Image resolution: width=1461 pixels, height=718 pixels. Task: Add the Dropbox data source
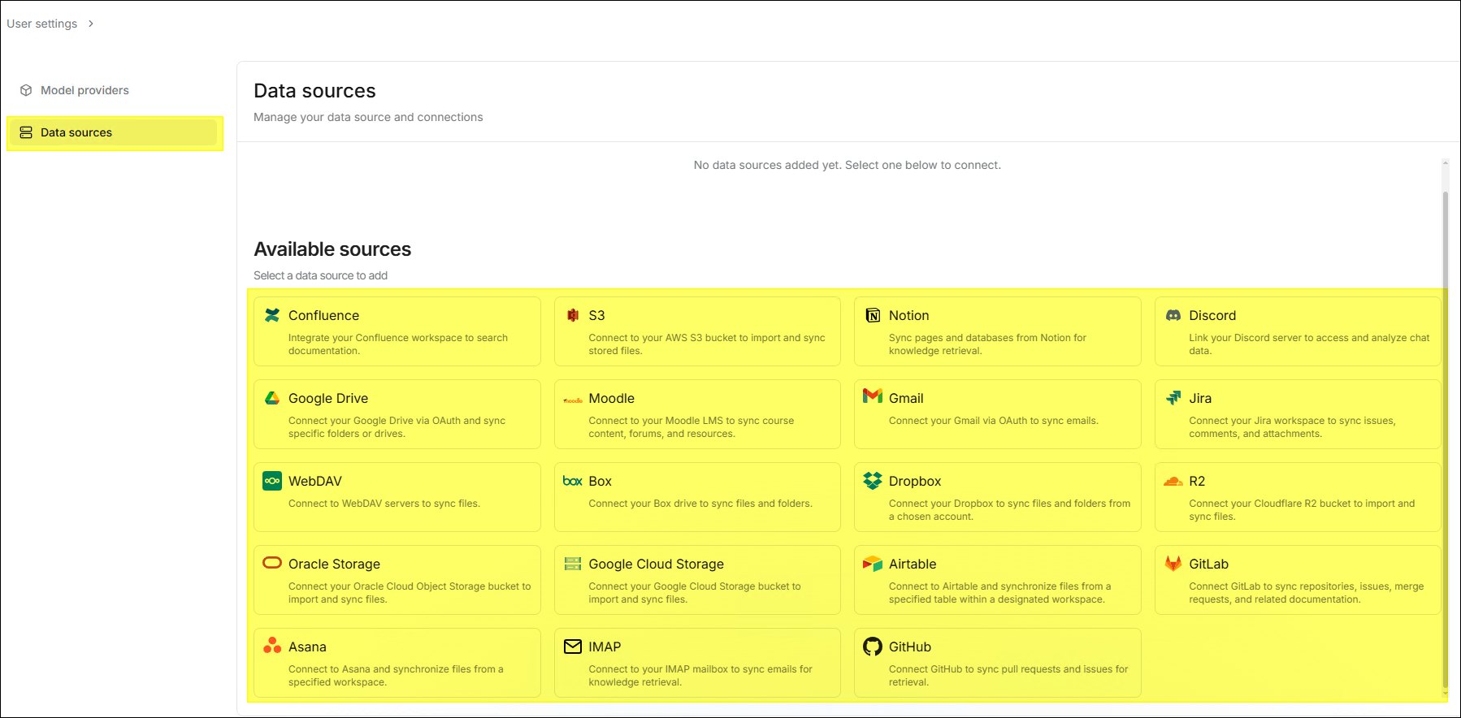tap(998, 497)
